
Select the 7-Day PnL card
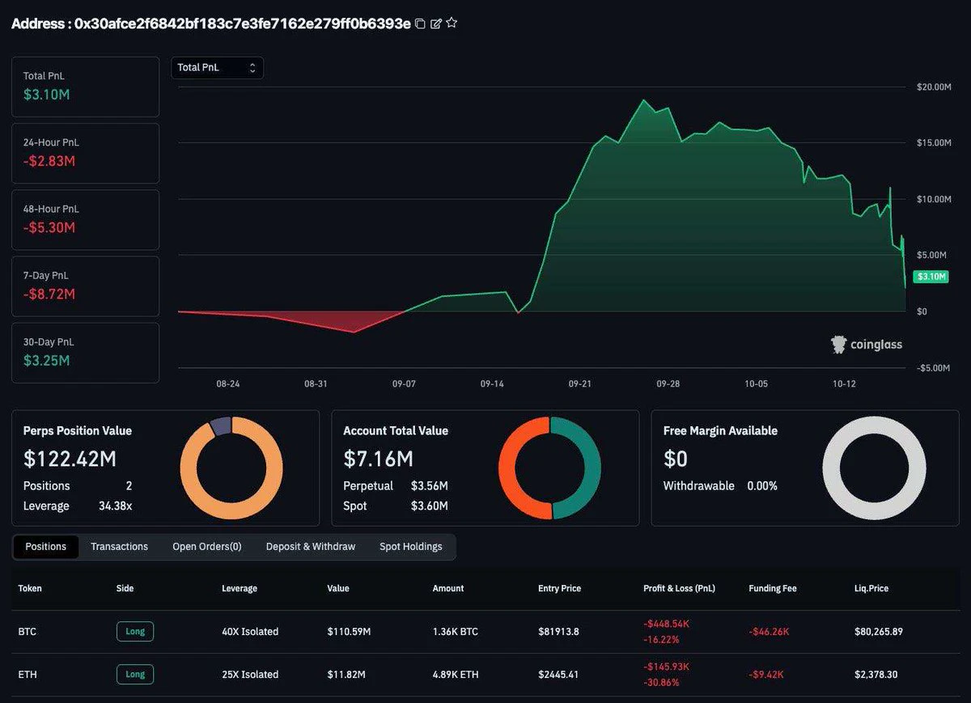86,286
